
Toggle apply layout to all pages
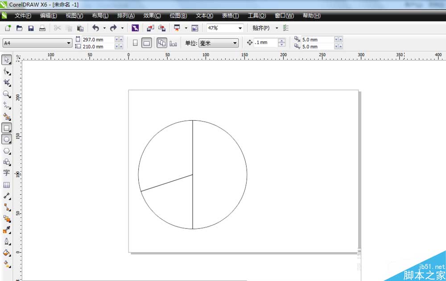click(x=162, y=43)
